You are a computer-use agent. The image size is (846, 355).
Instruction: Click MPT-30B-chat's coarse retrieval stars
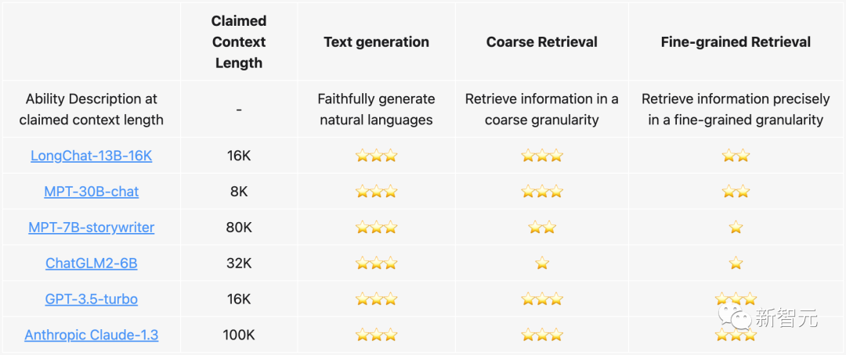542,192
